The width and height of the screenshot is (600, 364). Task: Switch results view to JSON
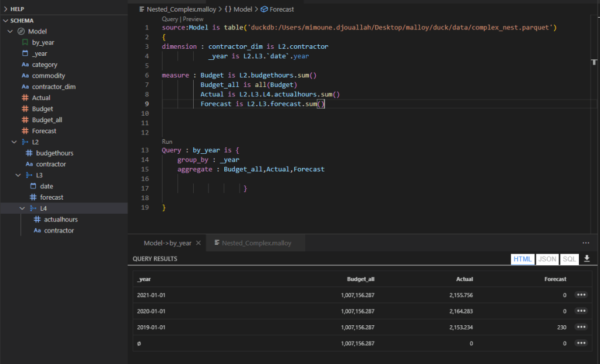click(x=547, y=259)
